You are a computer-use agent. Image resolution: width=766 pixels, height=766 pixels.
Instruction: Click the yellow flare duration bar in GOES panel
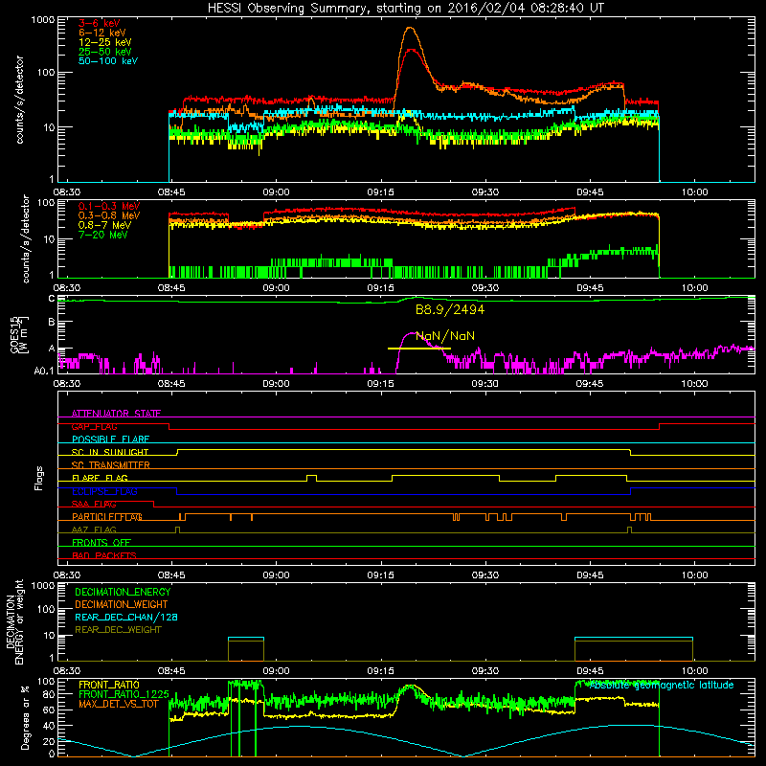point(418,349)
